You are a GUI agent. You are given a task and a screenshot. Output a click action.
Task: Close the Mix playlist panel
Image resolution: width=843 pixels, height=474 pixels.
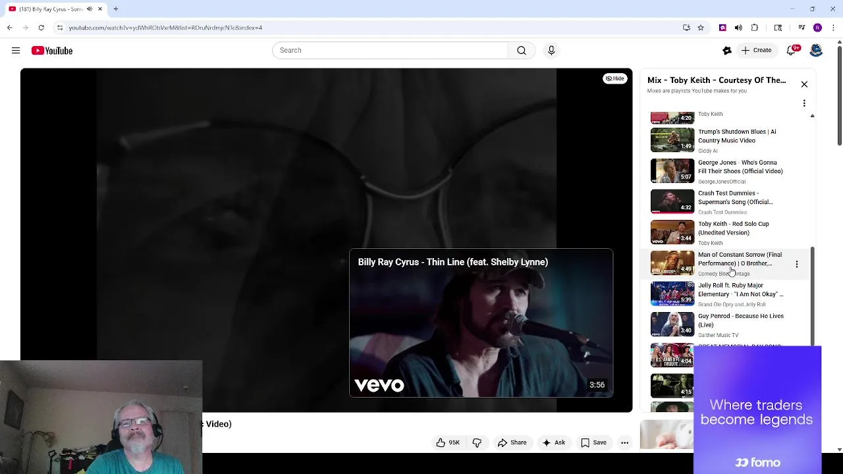point(804,84)
